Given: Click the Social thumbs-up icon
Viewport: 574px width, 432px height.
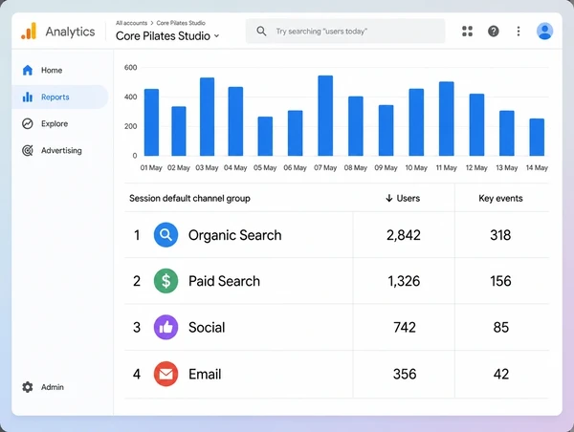Looking at the screenshot, I should pos(166,327).
